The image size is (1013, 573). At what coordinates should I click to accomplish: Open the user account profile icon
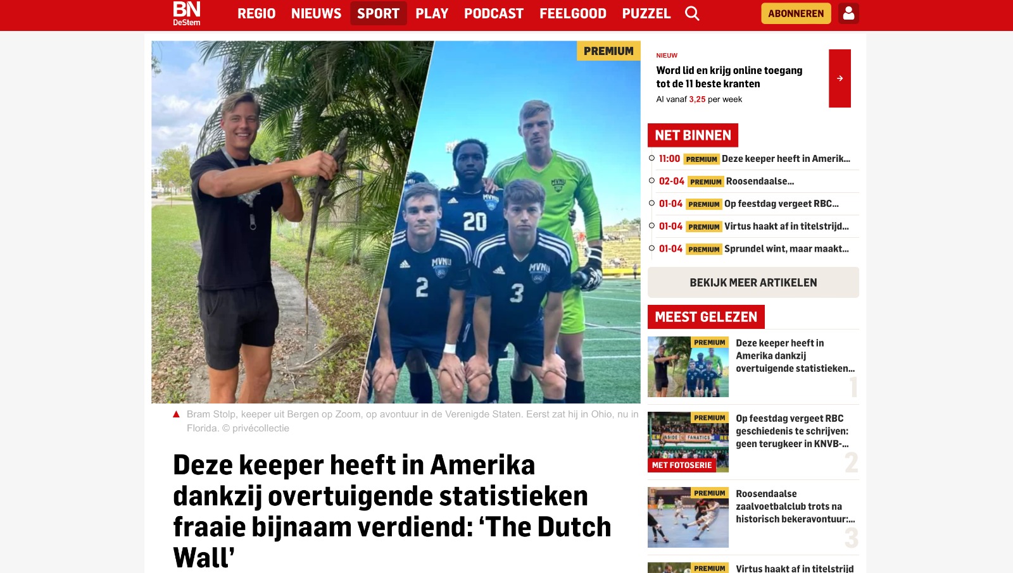848,13
